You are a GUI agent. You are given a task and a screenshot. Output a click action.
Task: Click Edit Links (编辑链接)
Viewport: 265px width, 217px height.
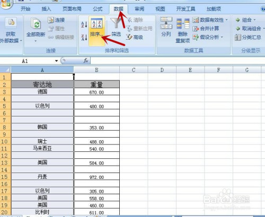[x=61, y=37]
